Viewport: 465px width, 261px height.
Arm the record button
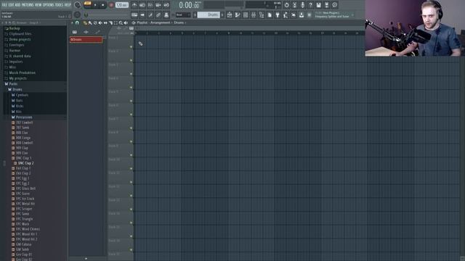[111, 5]
